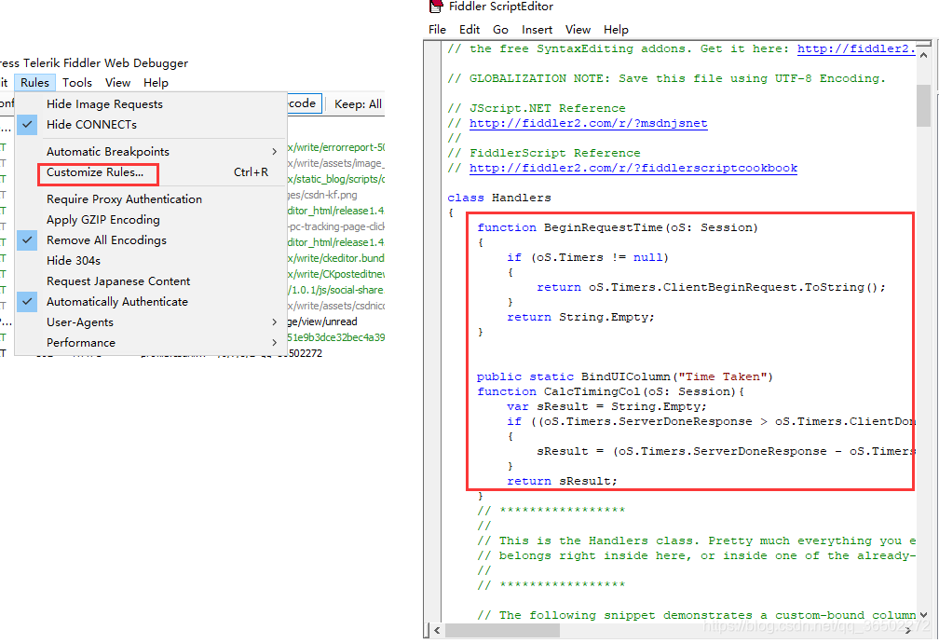939x643 pixels.
Task: Click the horizontal scrollbar left arrow
Action: 437,630
